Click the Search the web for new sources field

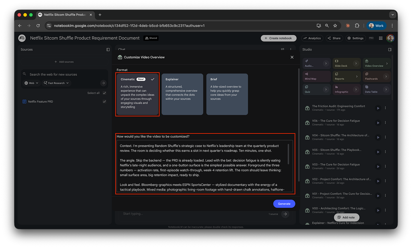[65, 74]
